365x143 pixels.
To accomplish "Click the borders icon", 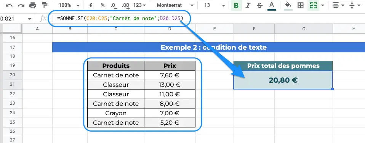I will (x=301, y=5).
